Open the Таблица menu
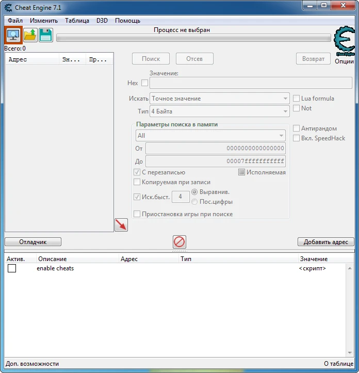 point(77,21)
